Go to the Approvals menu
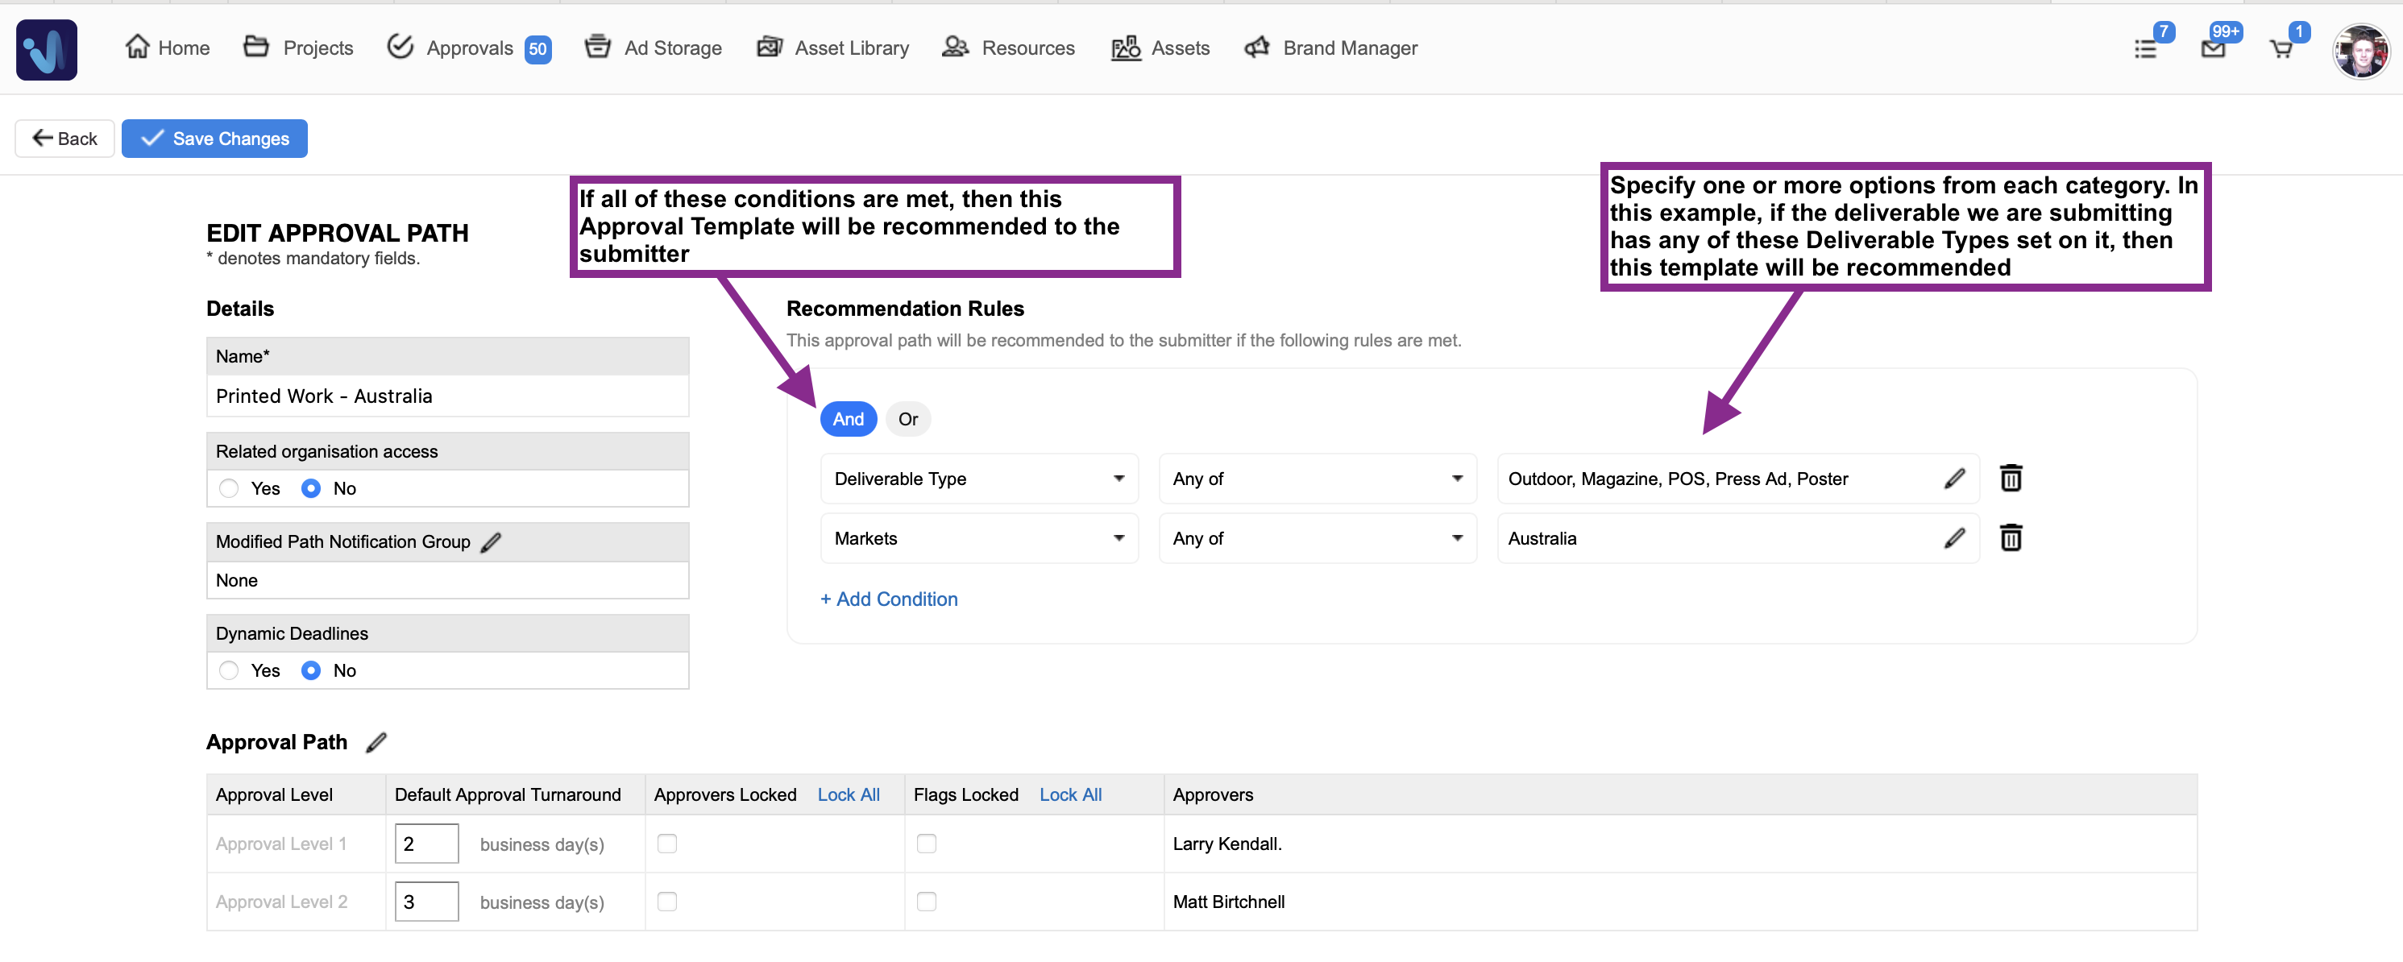This screenshot has height=962, width=2403. tap(468, 48)
